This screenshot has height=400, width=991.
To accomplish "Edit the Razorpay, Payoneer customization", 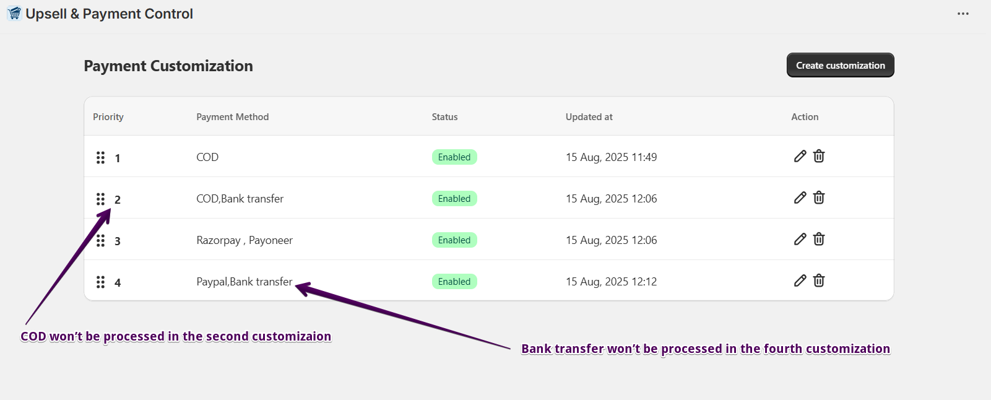I will (x=800, y=239).
